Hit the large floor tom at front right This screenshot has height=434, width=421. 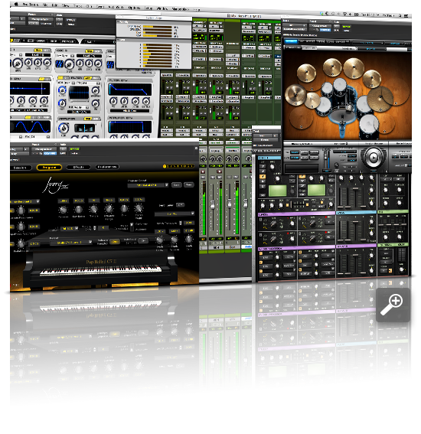coord(369,126)
